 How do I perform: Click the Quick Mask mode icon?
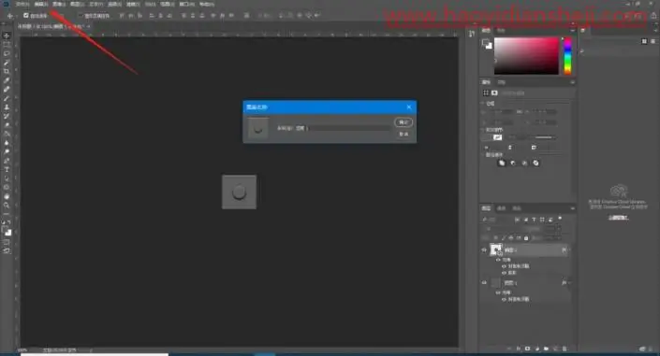7,243
